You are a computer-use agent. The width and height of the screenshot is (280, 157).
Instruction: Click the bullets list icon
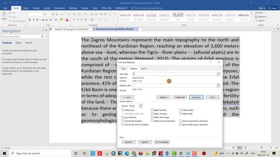pos(74,14)
